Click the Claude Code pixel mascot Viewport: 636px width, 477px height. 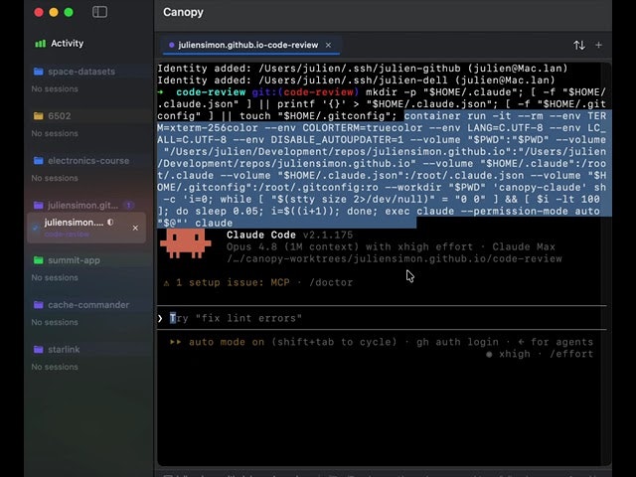[x=186, y=243]
